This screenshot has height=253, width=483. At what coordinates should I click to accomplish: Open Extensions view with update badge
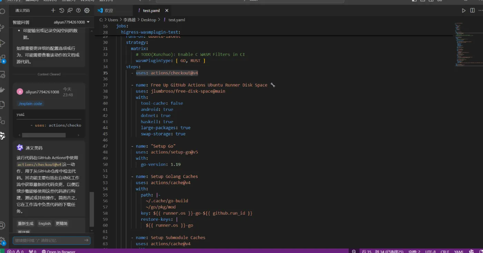[x=2, y=59]
